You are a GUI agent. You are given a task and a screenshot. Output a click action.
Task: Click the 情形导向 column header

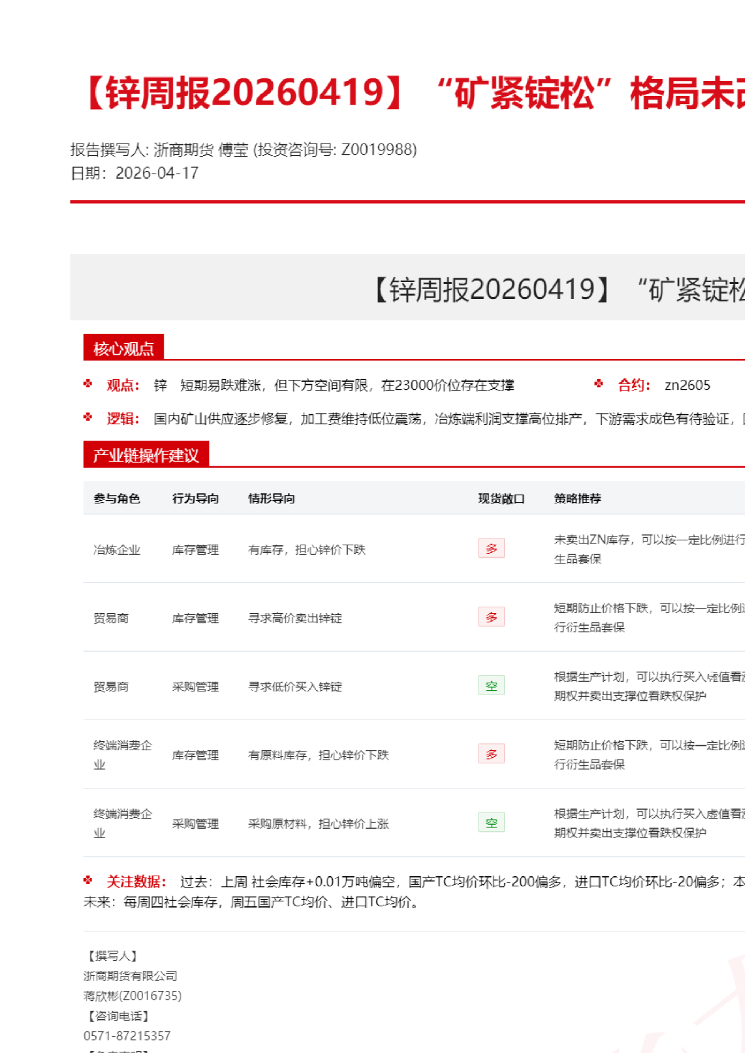pos(272,499)
